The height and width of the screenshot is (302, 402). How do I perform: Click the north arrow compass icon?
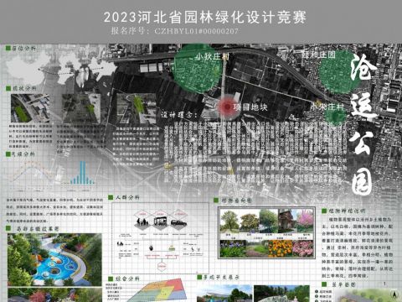[x=394, y=294]
